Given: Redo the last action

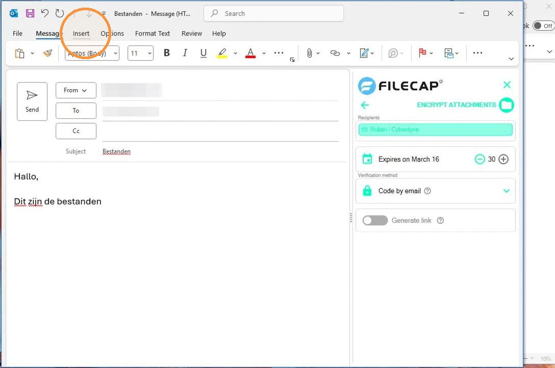Looking at the screenshot, I should [x=60, y=13].
